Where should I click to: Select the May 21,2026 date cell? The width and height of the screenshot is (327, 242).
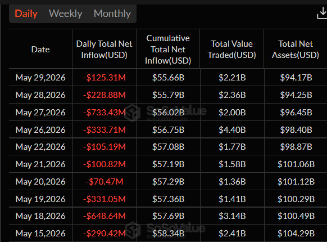click(40, 164)
